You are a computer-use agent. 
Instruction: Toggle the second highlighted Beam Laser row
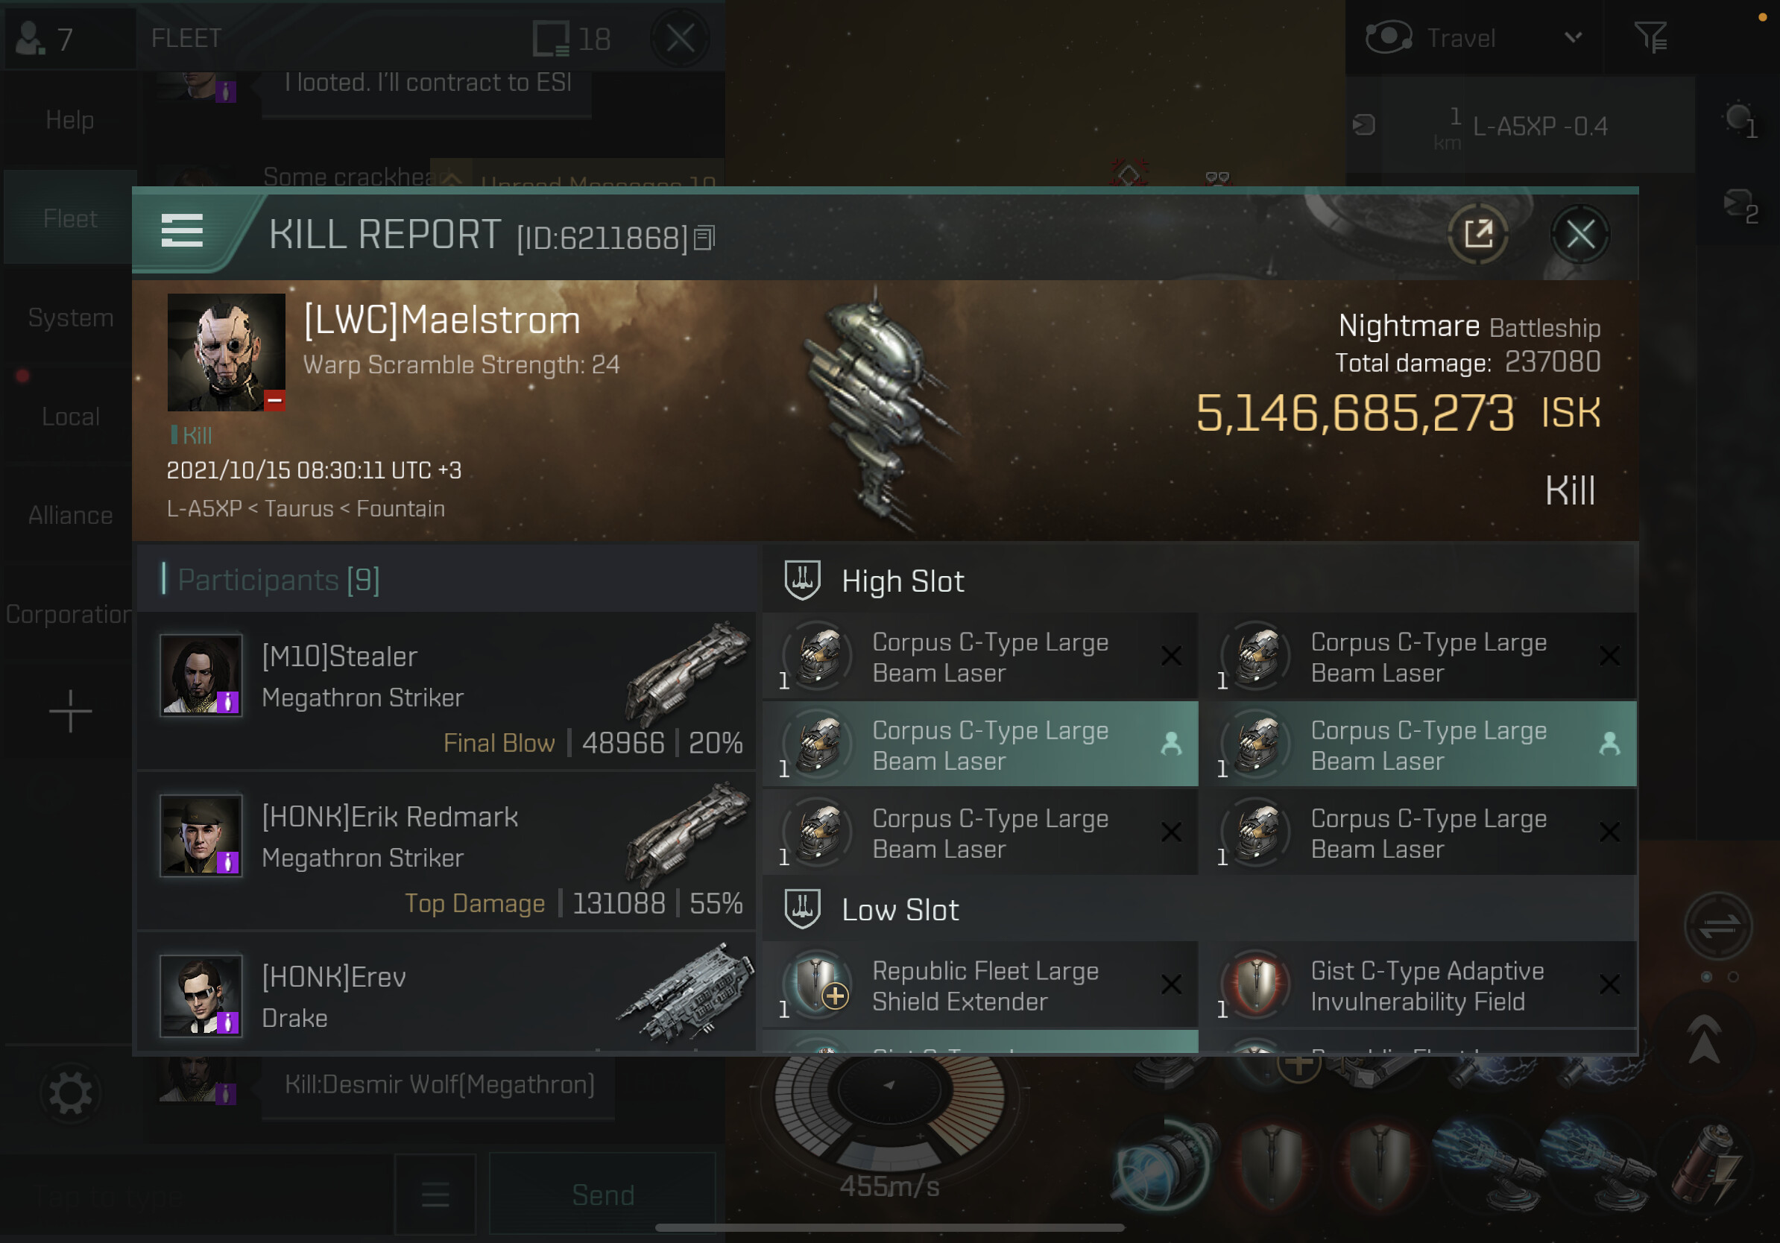pyautogui.click(x=1418, y=744)
